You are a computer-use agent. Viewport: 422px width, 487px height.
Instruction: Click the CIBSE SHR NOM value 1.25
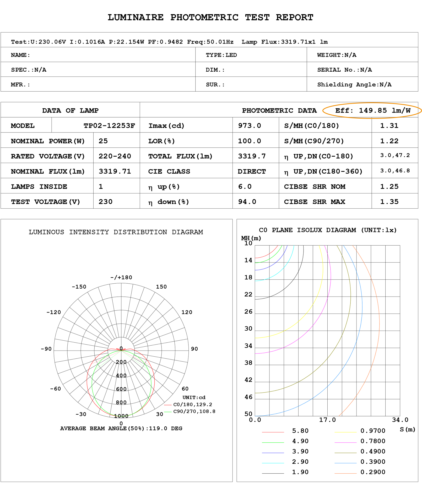click(x=389, y=187)
